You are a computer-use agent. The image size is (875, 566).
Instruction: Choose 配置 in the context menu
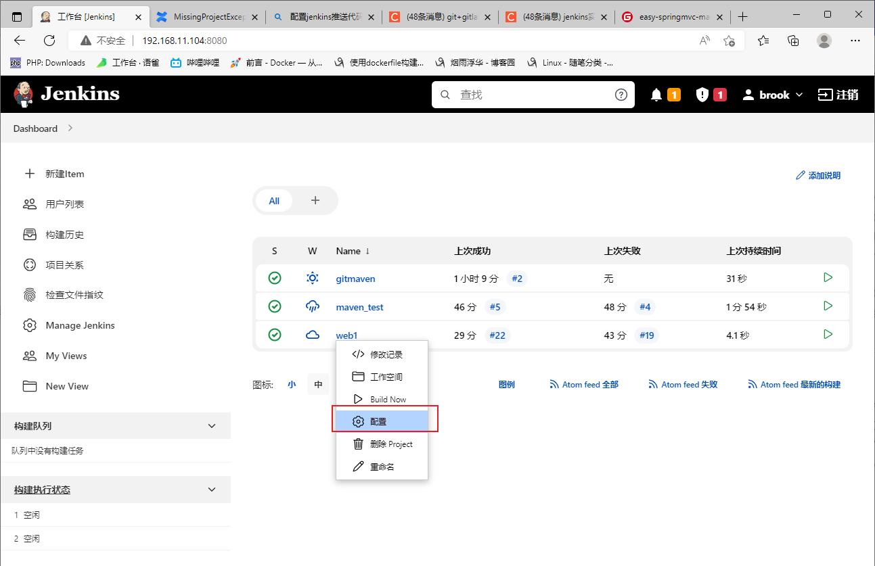[382, 421]
